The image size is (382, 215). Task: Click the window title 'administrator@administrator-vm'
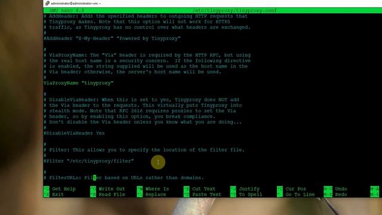pyautogui.click(x=75, y=4)
